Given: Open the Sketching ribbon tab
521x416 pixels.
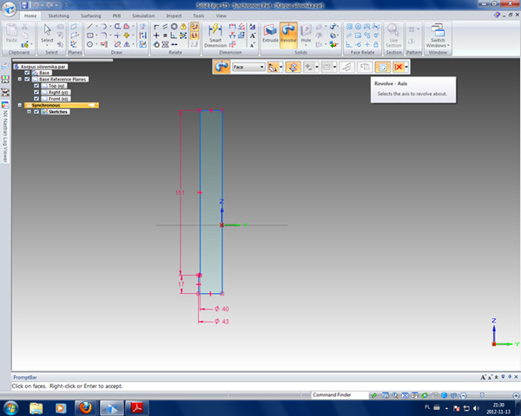Looking at the screenshot, I should click(x=58, y=16).
